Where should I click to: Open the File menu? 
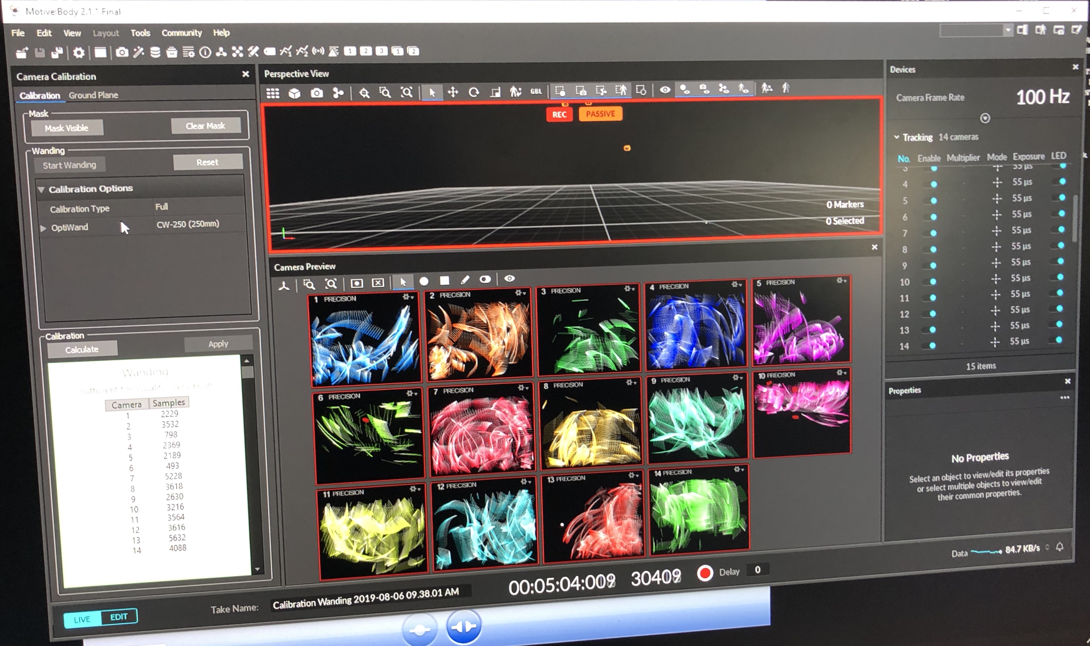[x=18, y=33]
